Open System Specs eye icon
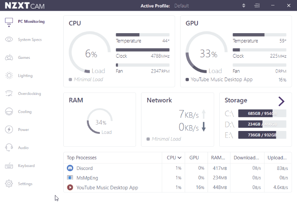This screenshot has width=297, height=206. click(x=9, y=40)
